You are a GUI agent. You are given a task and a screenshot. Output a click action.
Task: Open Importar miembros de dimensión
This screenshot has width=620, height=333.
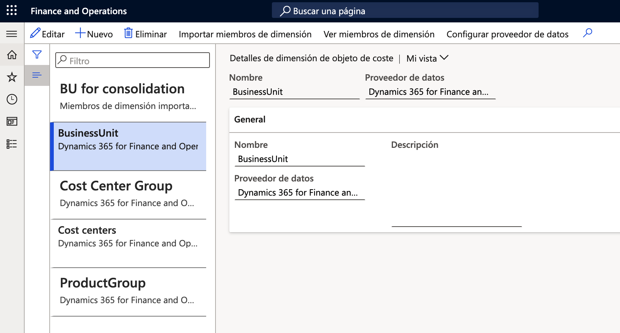click(245, 34)
